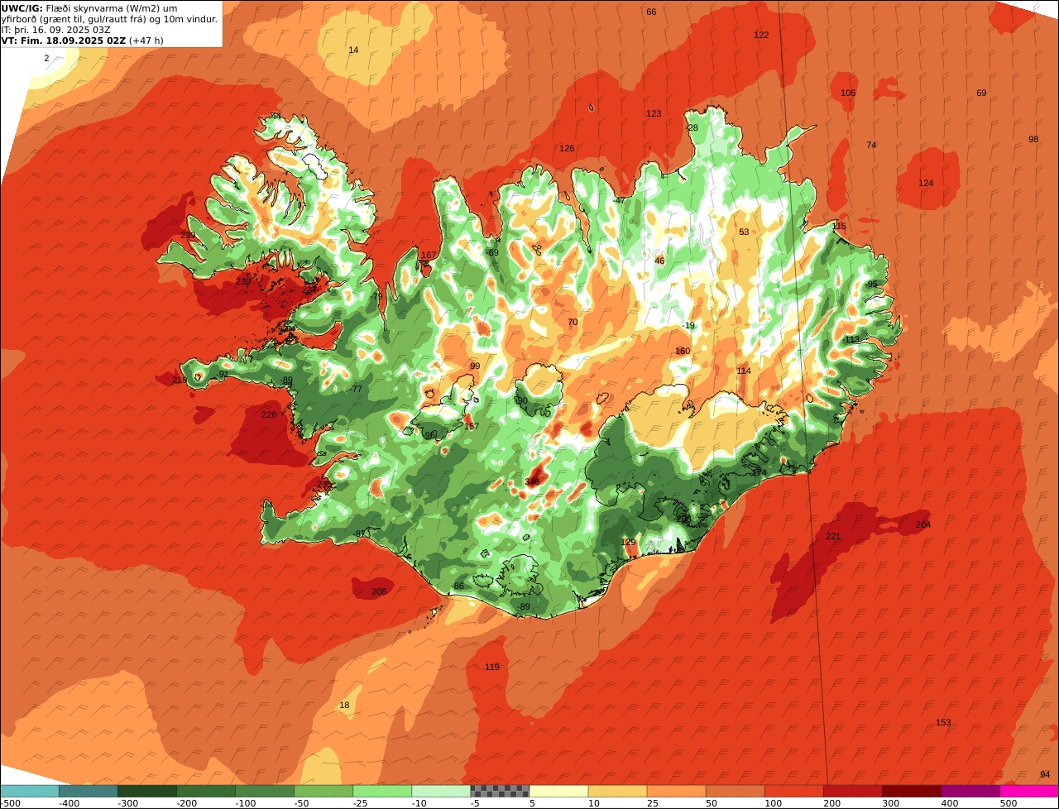Screen dimensions: 1059x809
Task: Click the map value 119
Action: (492, 667)
